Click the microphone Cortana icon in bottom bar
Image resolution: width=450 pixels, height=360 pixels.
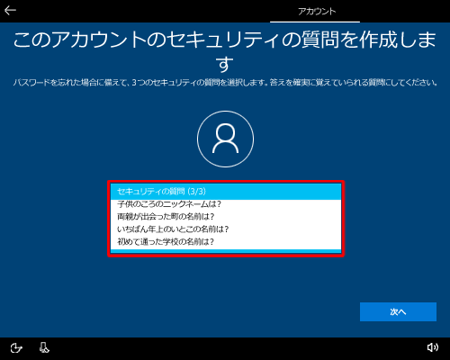pyautogui.click(x=44, y=347)
